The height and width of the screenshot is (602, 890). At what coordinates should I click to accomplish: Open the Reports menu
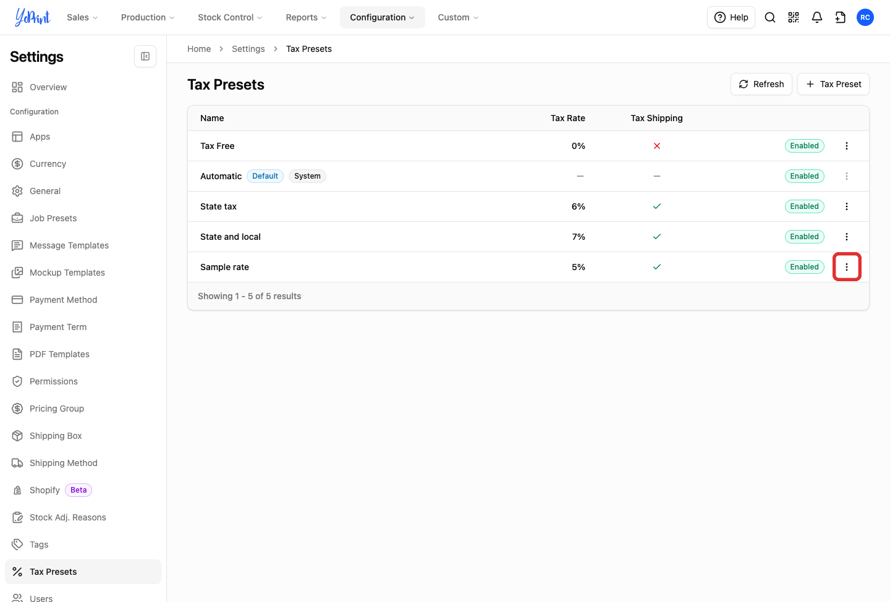point(306,17)
